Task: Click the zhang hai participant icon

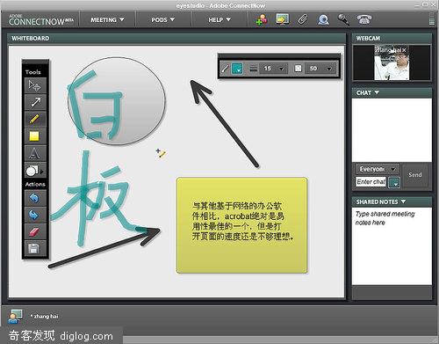Action: [x=15, y=317]
